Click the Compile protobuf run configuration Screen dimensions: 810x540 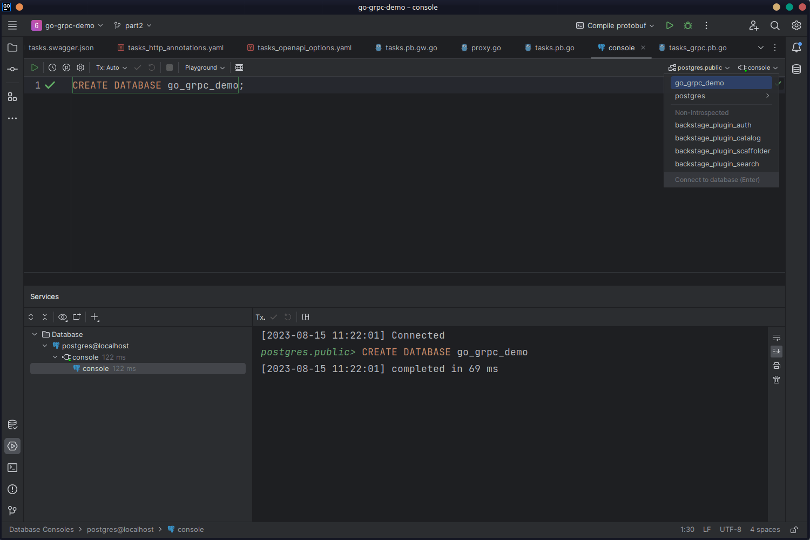click(616, 25)
